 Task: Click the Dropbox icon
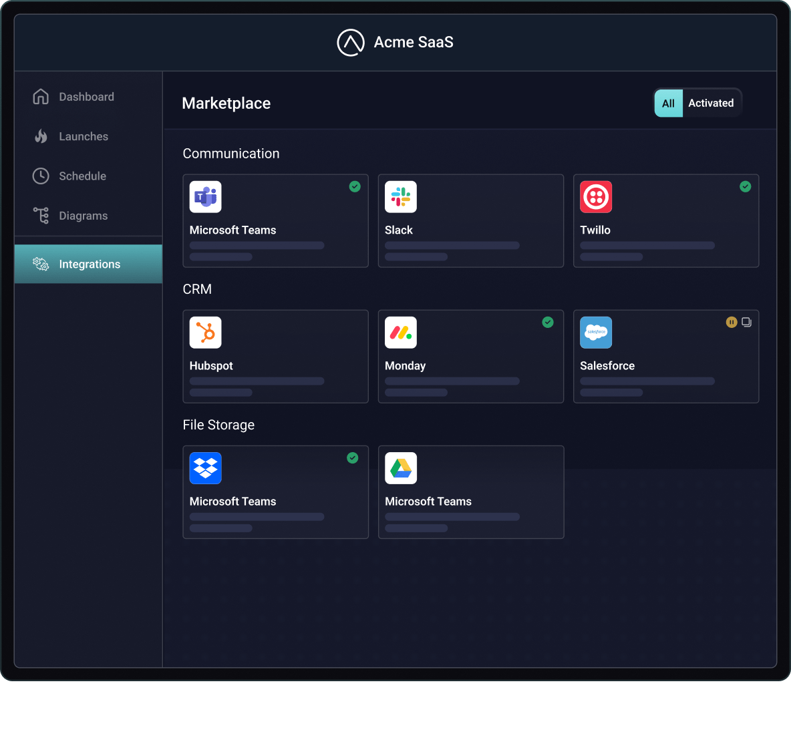(205, 468)
